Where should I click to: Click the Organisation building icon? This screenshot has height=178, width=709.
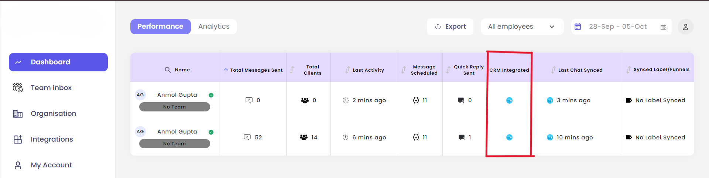(x=18, y=114)
